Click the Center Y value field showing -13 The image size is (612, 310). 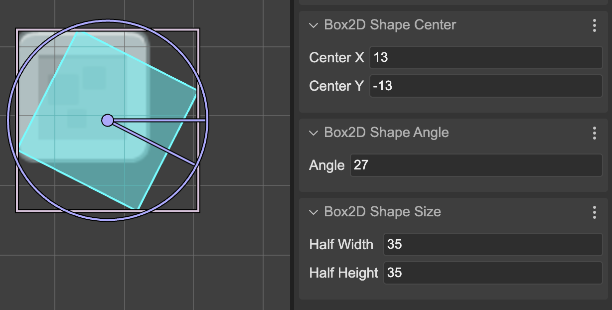pyautogui.click(x=486, y=86)
